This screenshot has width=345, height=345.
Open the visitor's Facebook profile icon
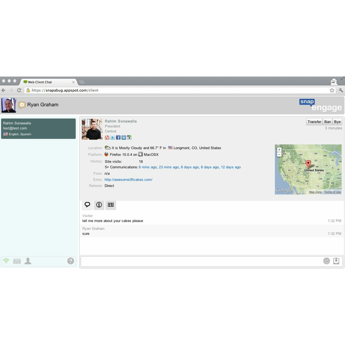pyautogui.click(x=118, y=137)
